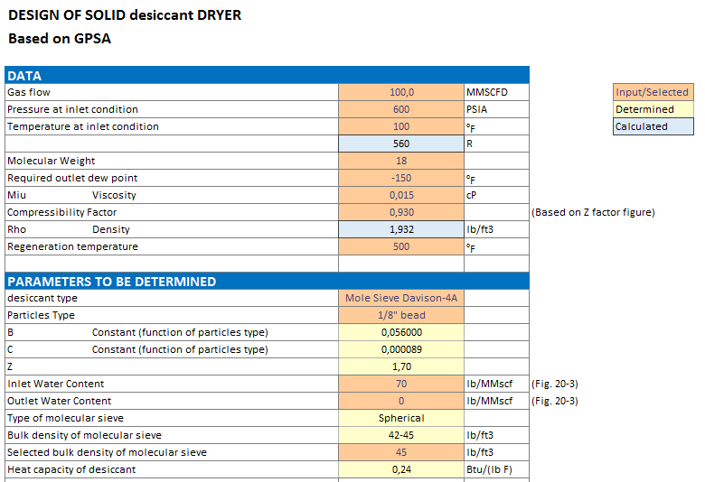Screen dimensions: 705x482
Task: Select the Heat capacity of desiccant value 0,24
Action: pos(401,469)
